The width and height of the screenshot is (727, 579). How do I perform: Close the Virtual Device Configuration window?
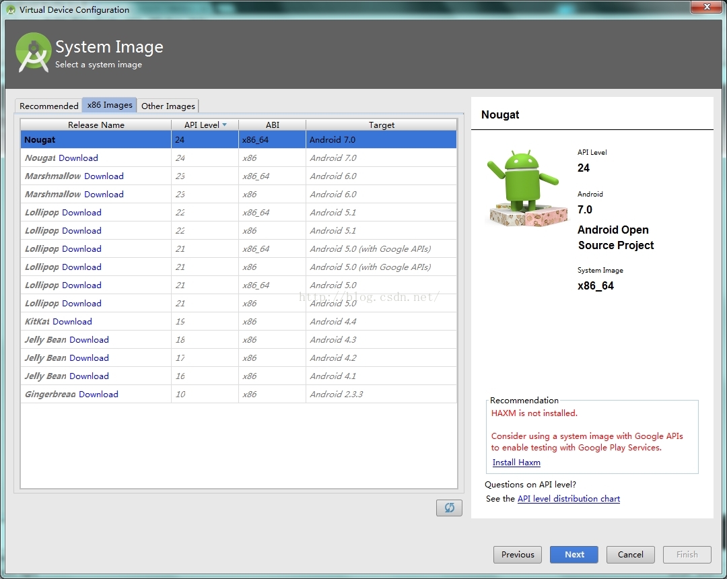pos(705,7)
